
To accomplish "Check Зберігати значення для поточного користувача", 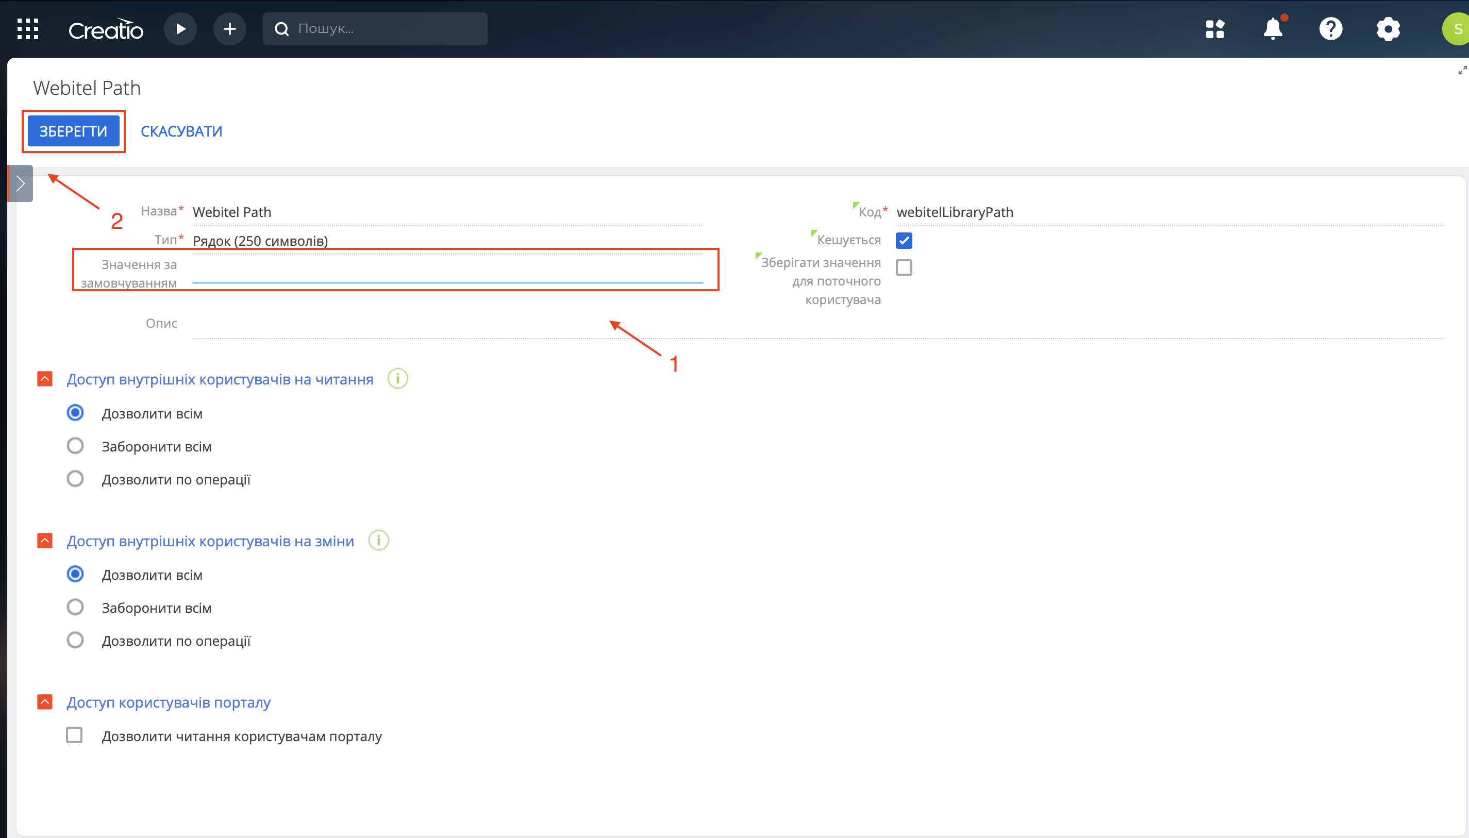I will click(x=904, y=267).
